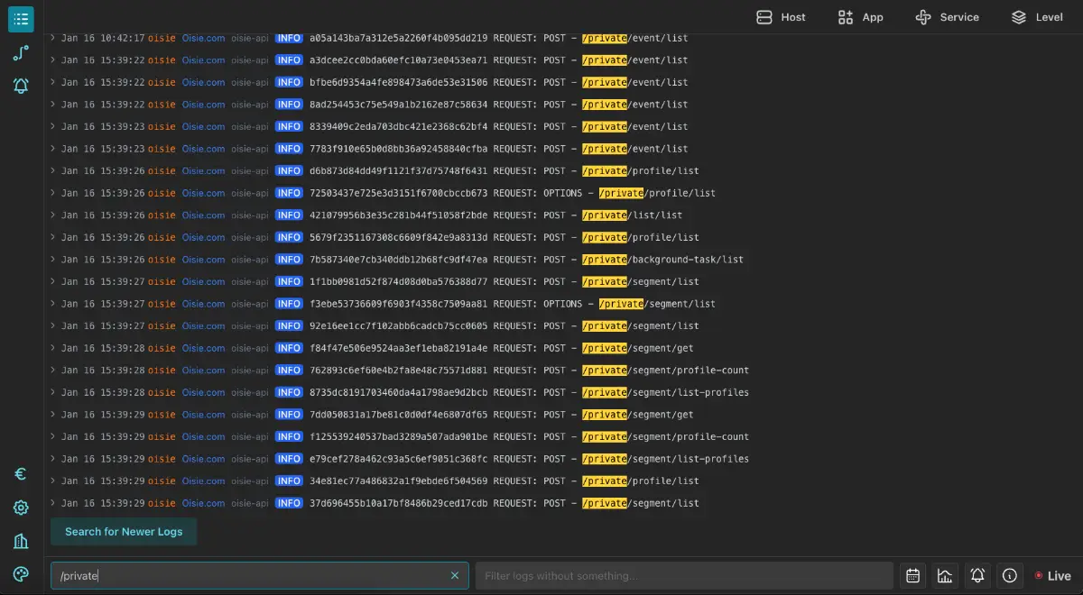
Task: Open the Level filter dropdown
Action: (1037, 17)
